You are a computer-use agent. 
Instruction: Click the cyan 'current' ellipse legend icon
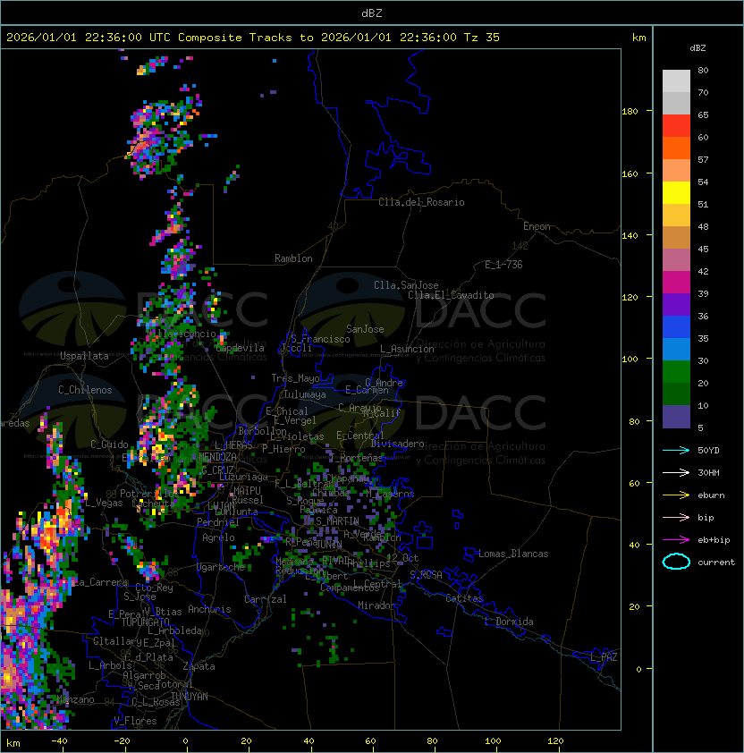676,562
